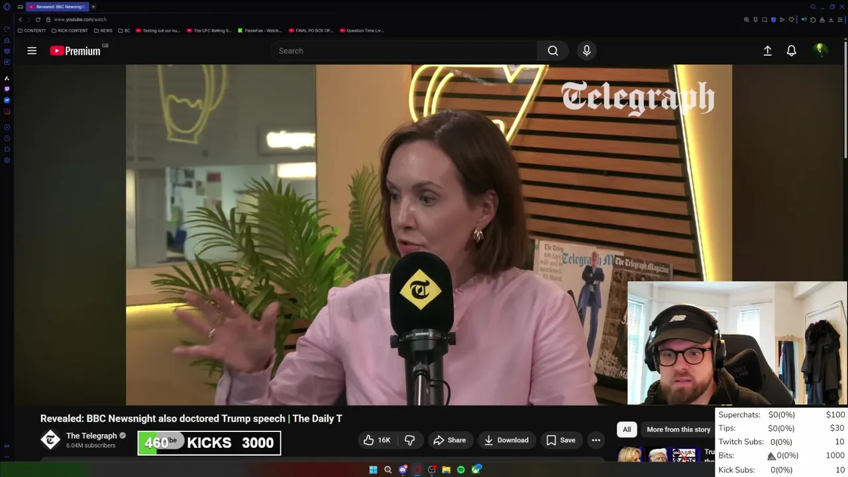Screen dimensions: 848x477
Task: Open The UFC Betting S... bookmark
Action: pyautogui.click(x=209, y=30)
